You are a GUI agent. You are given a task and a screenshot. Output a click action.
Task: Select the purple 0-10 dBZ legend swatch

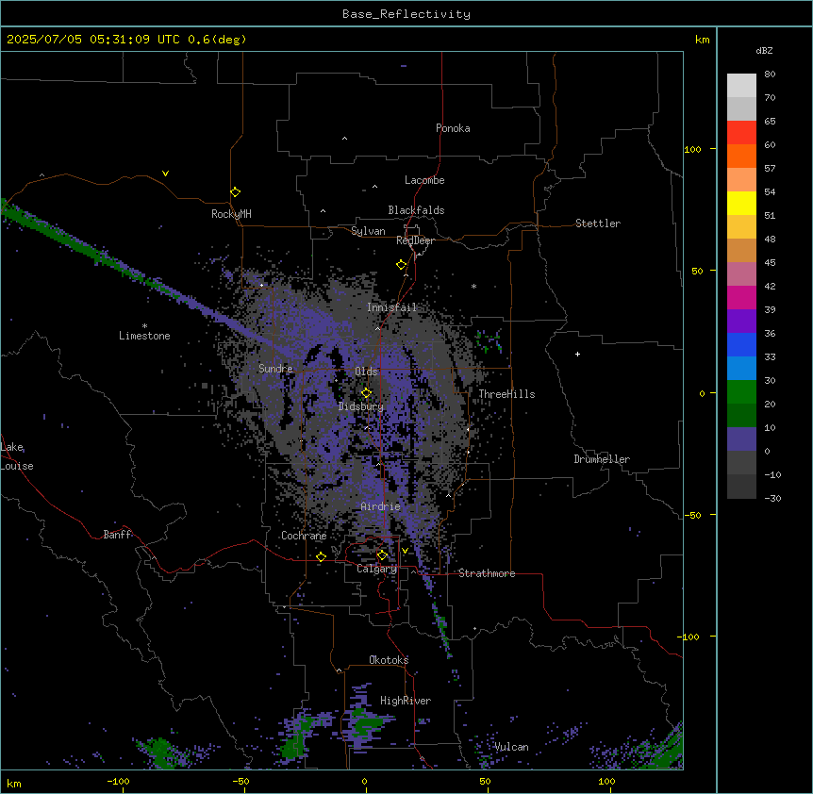tap(741, 439)
